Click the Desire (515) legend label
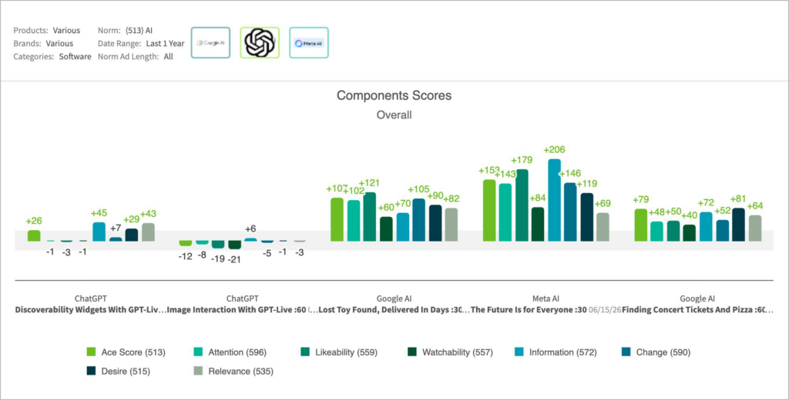 [126, 372]
